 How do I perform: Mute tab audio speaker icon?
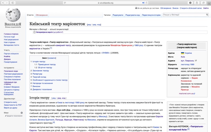tap(143, 3)
